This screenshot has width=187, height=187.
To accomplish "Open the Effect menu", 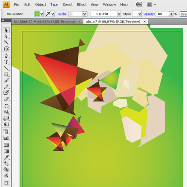I will tap(82, 4).
